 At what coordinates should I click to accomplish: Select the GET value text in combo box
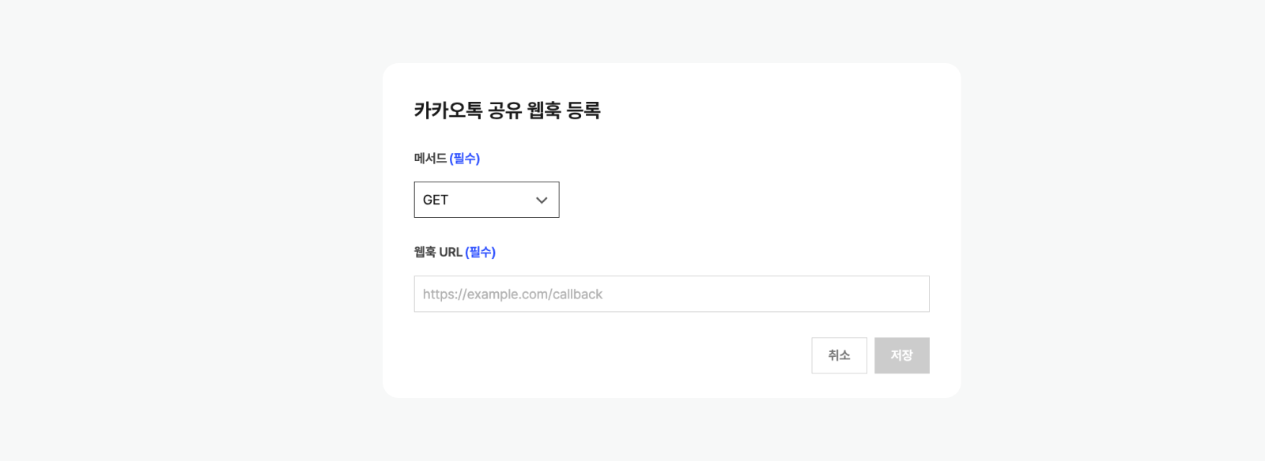point(436,201)
